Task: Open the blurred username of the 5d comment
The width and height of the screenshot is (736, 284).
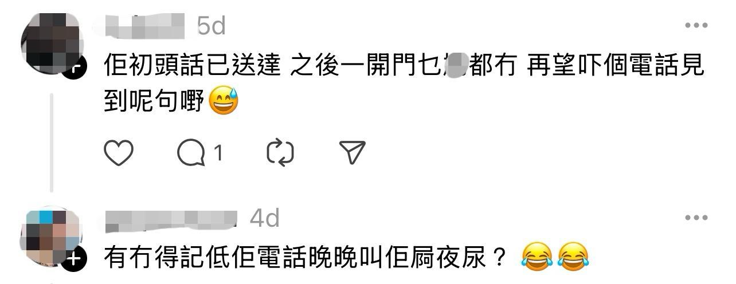Action: (x=146, y=26)
